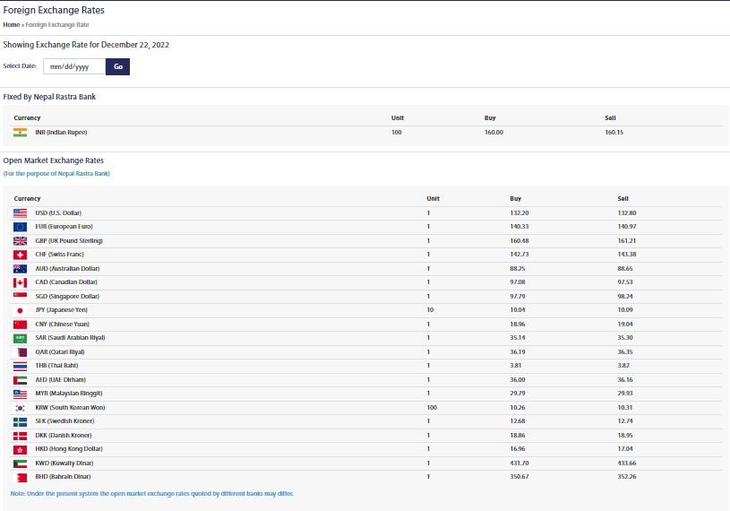
Task: Click the Canadian Dollar flag icon
Action: [x=20, y=282]
